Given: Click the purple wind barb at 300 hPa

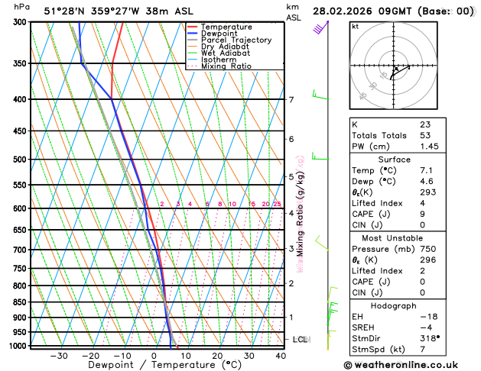Looking at the screenshot, I should coord(320,27).
